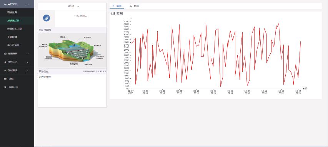Click the report table icon in the sidebar

[5, 54]
